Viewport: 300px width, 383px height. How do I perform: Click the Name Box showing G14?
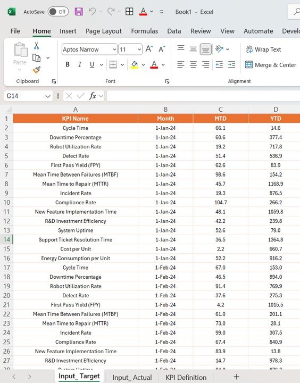pos(24,96)
